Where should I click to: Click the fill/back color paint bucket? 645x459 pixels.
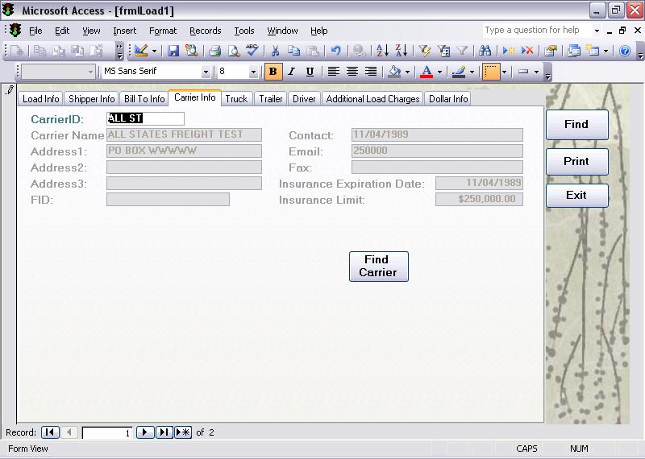tap(393, 72)
